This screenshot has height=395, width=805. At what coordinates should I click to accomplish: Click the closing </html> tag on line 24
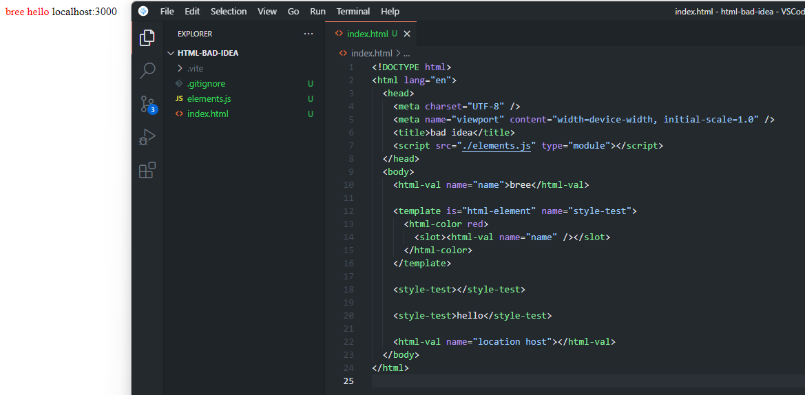point(390,367)
